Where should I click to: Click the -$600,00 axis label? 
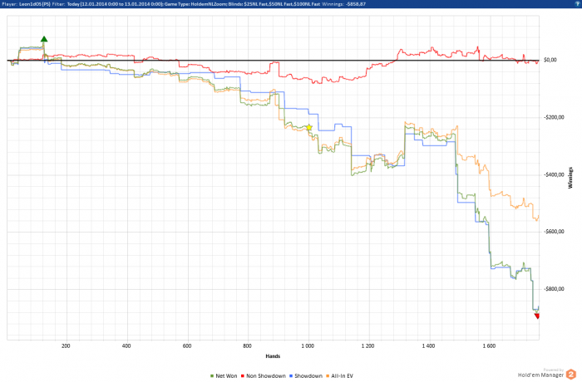554,232
